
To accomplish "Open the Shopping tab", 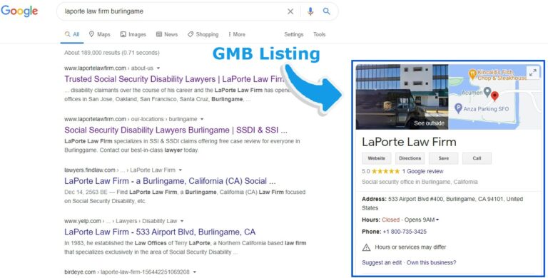I will coord(203,34).
